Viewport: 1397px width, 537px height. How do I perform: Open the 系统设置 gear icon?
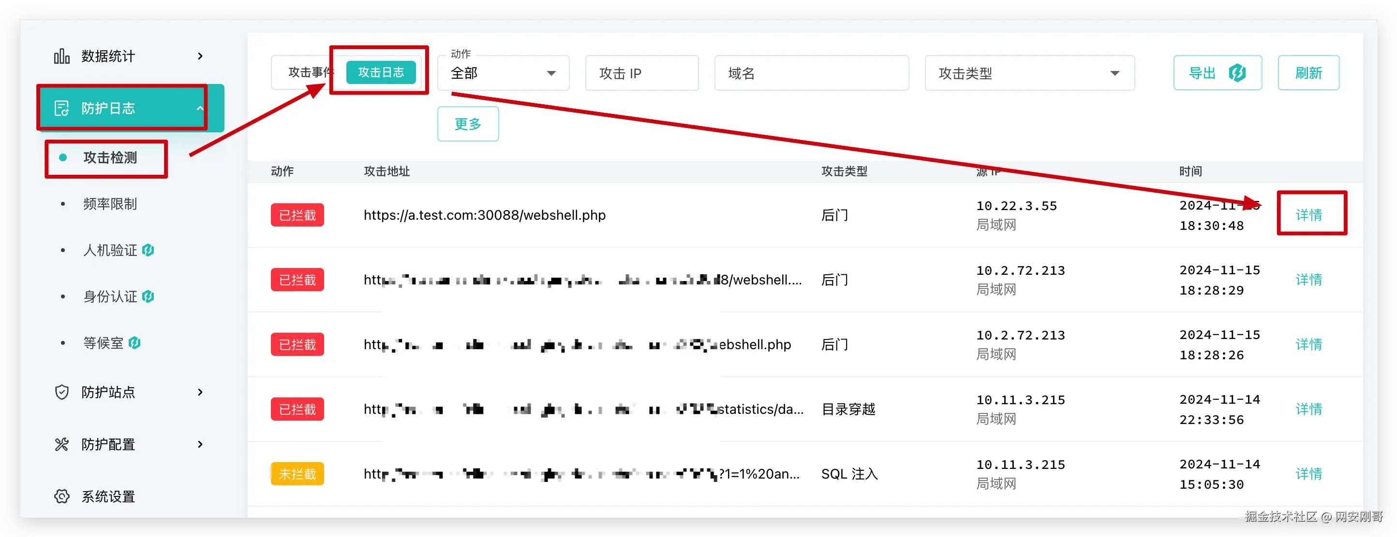pos(62,496)
